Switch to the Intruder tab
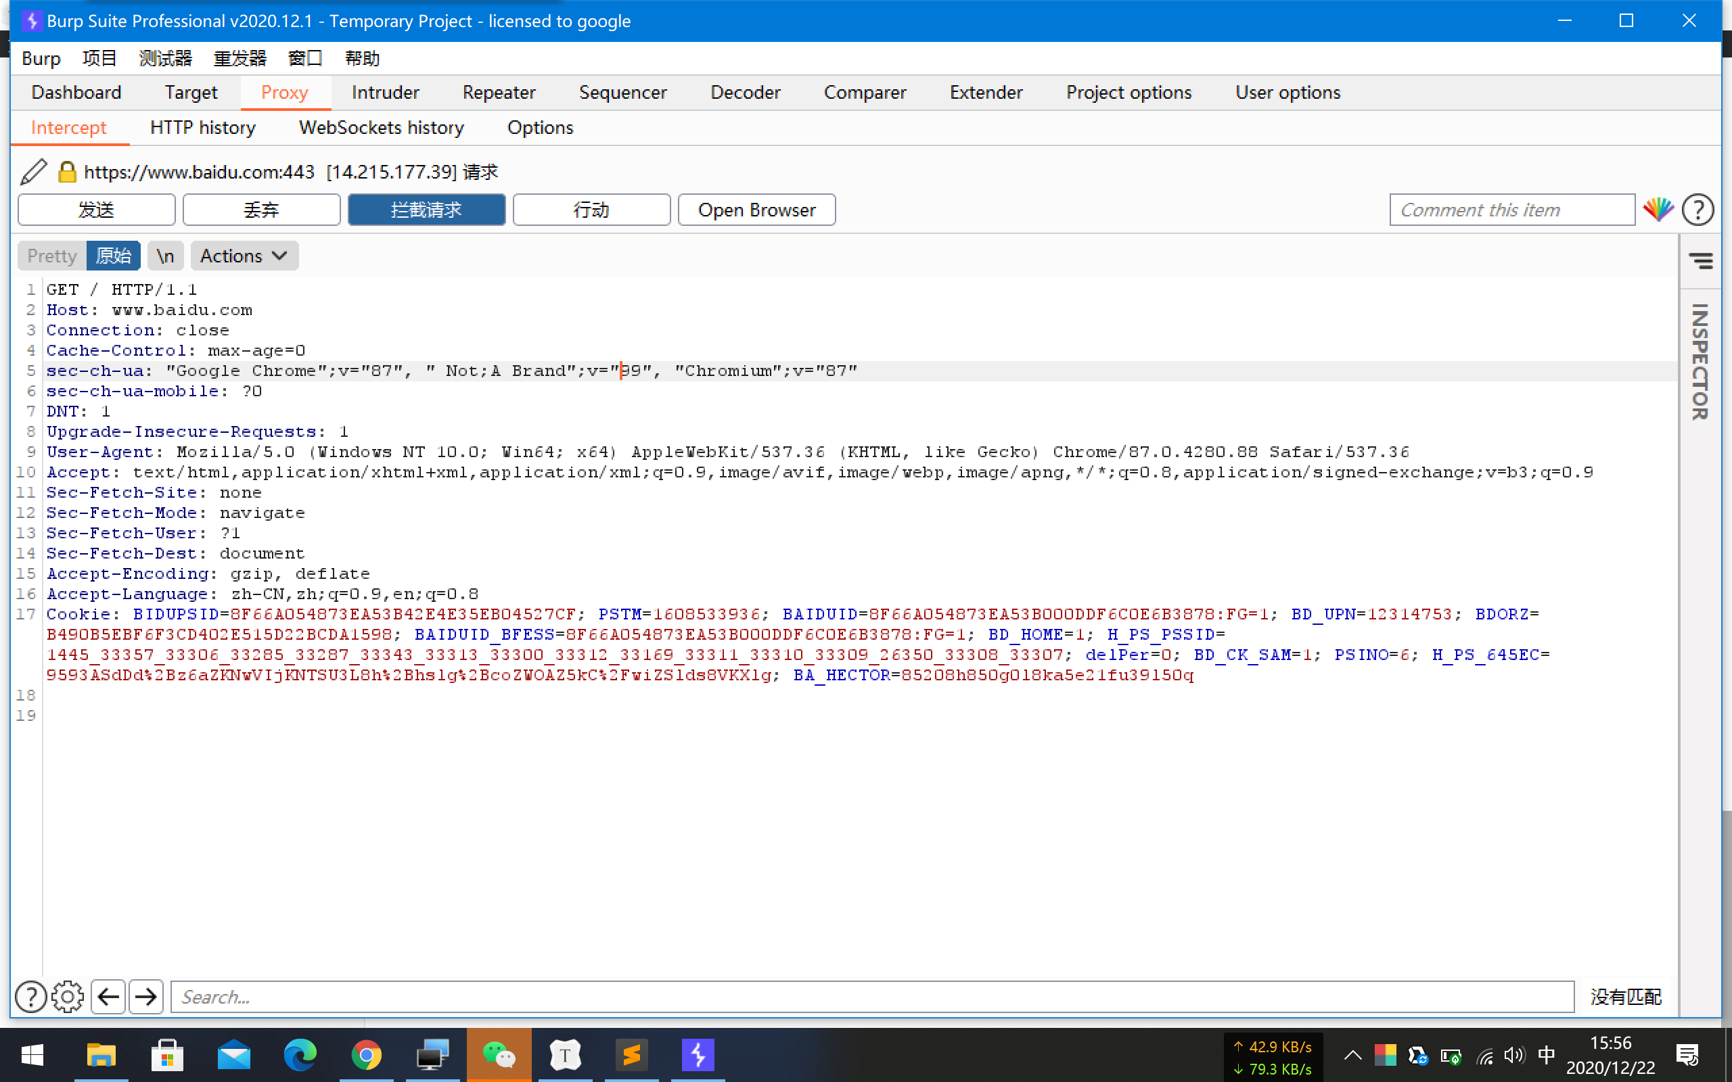This screenshot has height=1082, width=1732. point(385,93)
